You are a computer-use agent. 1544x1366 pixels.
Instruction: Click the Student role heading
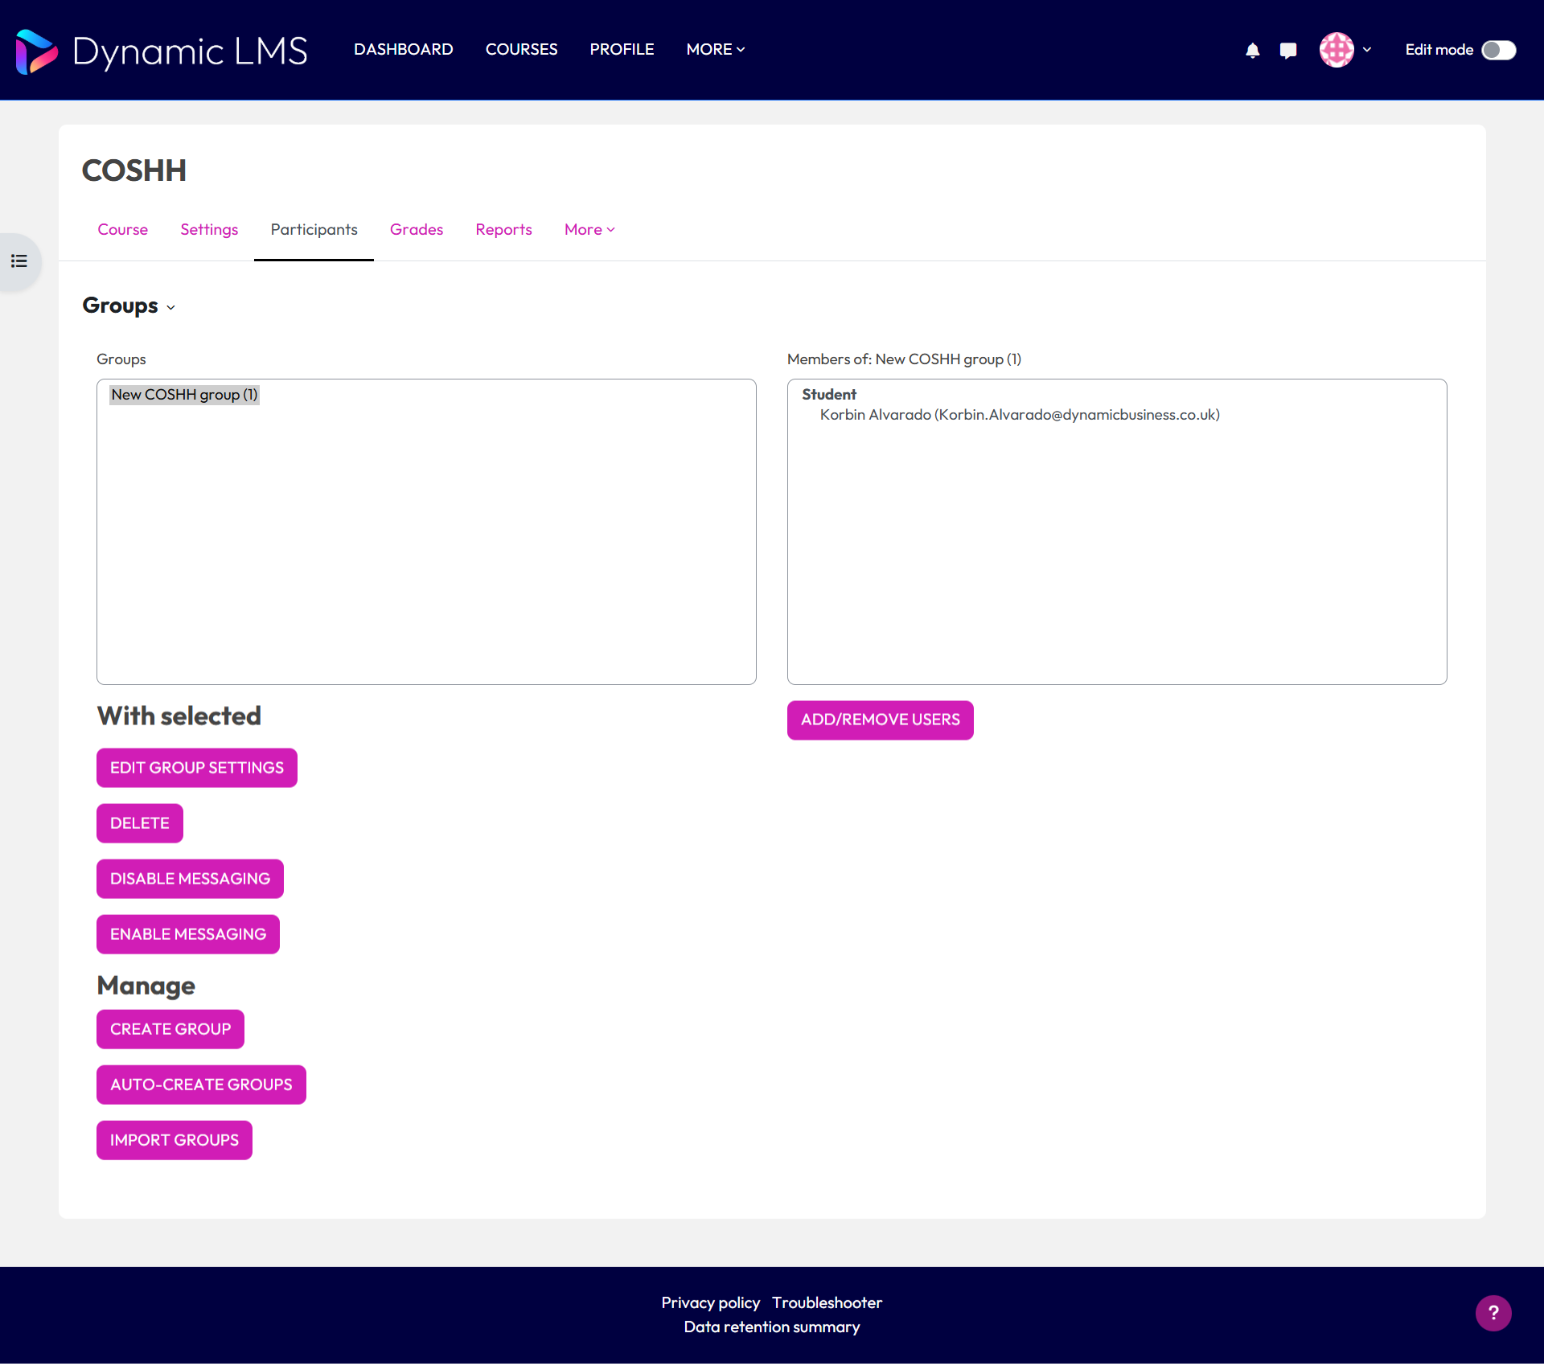(x=829, y=395)
